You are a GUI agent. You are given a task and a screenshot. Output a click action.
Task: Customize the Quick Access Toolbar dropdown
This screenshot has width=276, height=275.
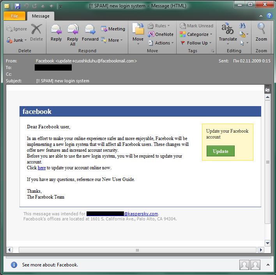coord(60,7)
